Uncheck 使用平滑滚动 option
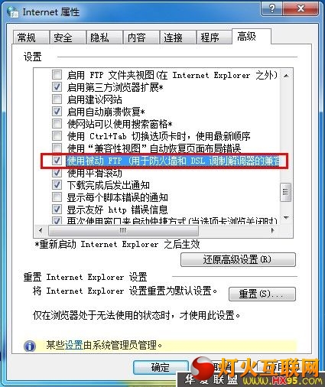325x387 pixels. [57, 173]
